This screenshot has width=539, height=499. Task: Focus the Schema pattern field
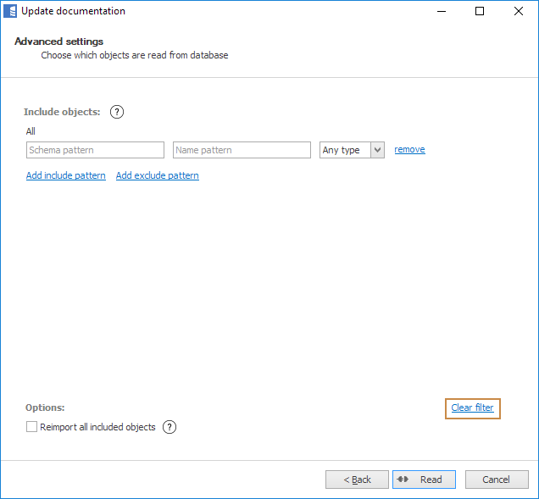(95, 150)
